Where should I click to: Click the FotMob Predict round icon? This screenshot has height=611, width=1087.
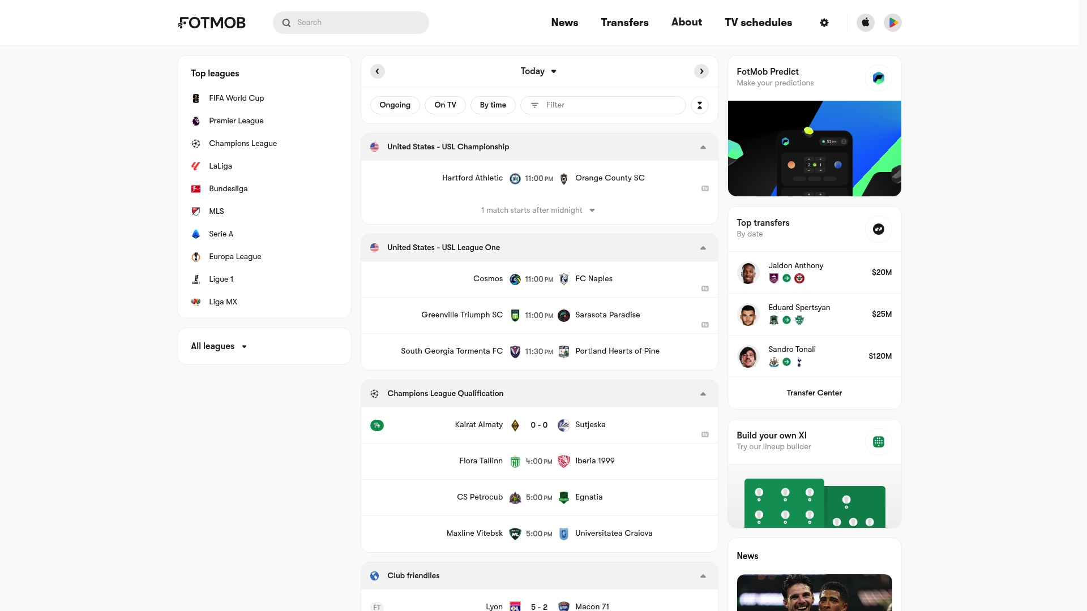click(x=879, y=78)
